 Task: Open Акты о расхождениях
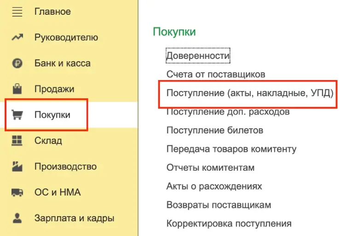214,186
